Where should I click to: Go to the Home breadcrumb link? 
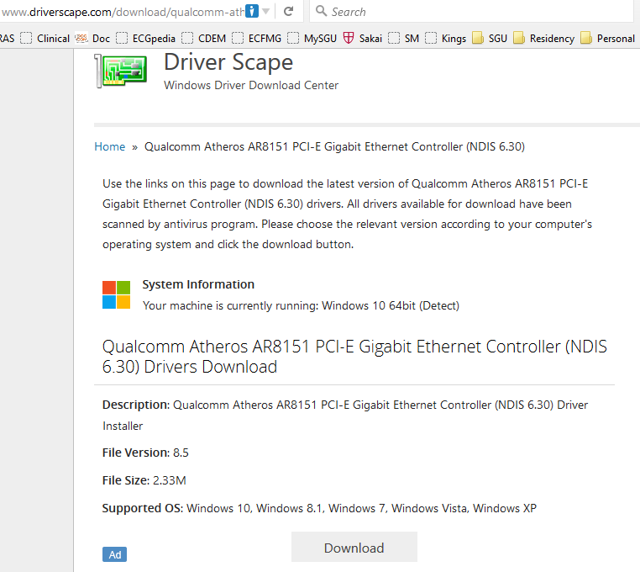[110, 146]
